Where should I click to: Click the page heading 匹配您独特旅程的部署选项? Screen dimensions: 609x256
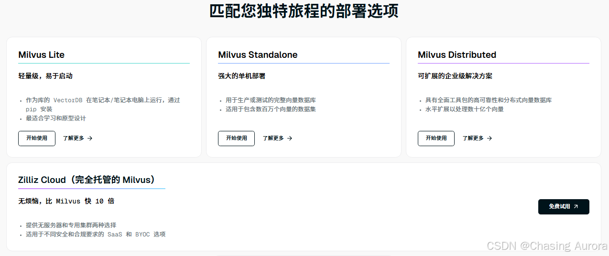tap(304, 11)
